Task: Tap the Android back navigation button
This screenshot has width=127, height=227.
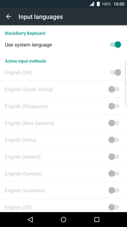Action: pos(30,219)
